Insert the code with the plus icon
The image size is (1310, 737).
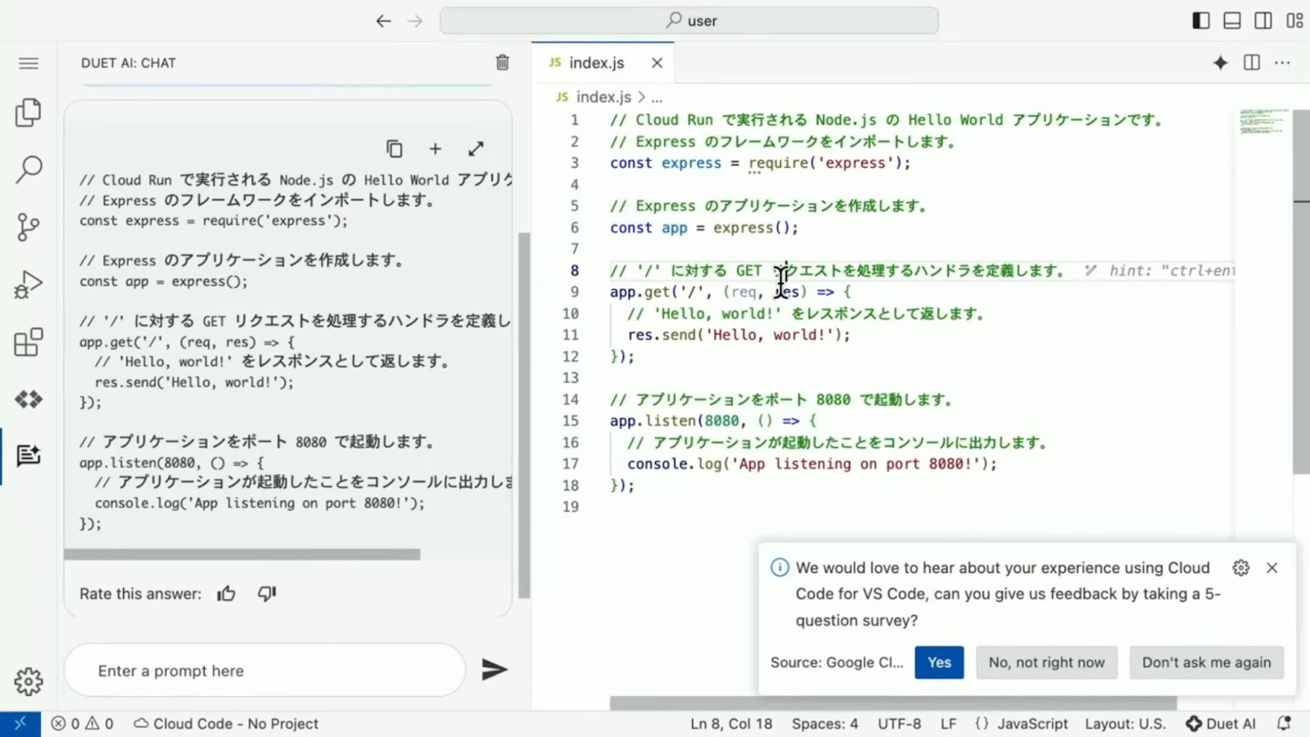[436, 148]
